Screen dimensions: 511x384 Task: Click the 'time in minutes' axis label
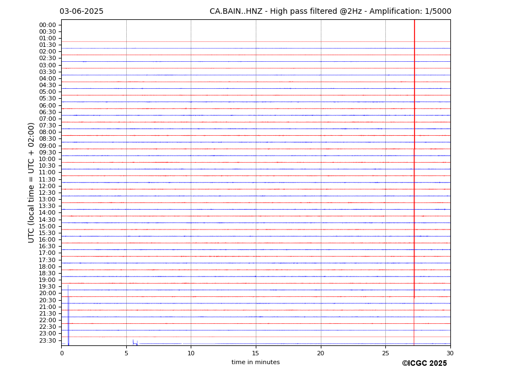(x=256, y=362)
